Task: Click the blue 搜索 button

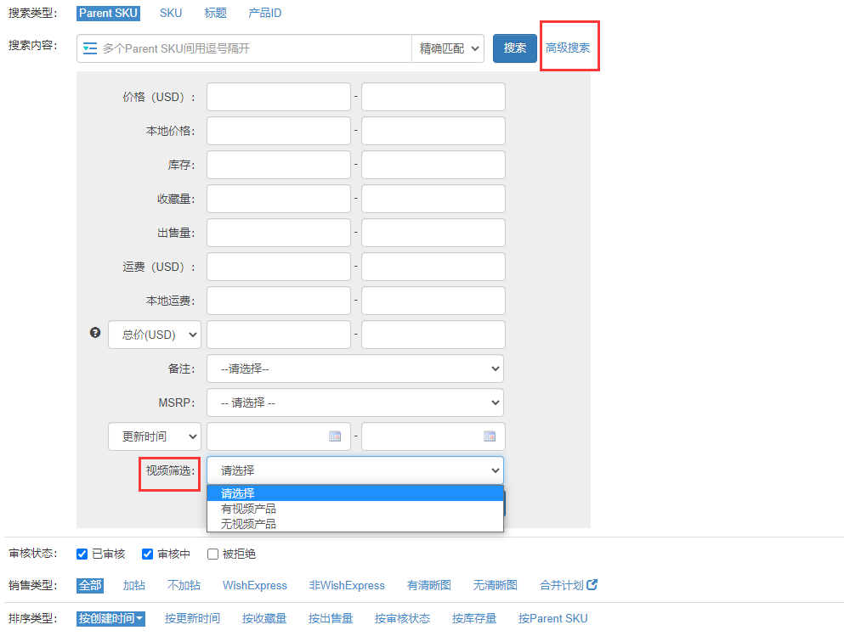Action: pyautogui.click(x=514, y=48)
